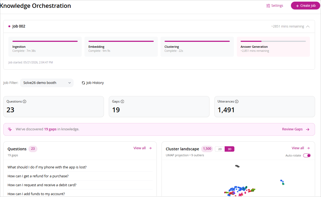The height and width of the screenshot is (197, 321).
Task: Click the 23 badge beside Questions heading
Action: click(x=33, y=149)
